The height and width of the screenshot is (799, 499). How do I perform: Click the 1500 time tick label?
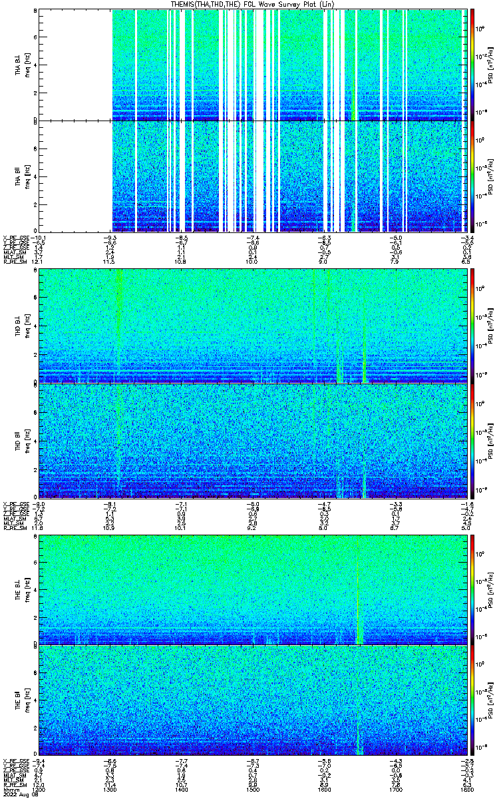[253, 789]
